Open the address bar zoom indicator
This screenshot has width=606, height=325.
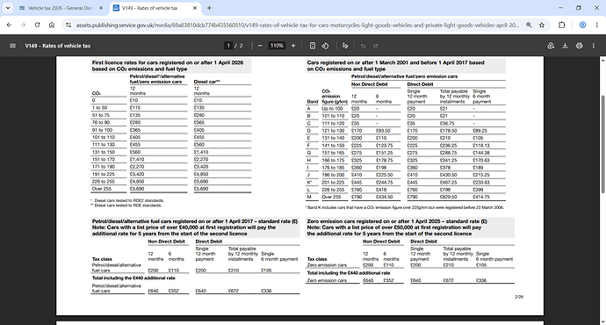click(529, 25)
